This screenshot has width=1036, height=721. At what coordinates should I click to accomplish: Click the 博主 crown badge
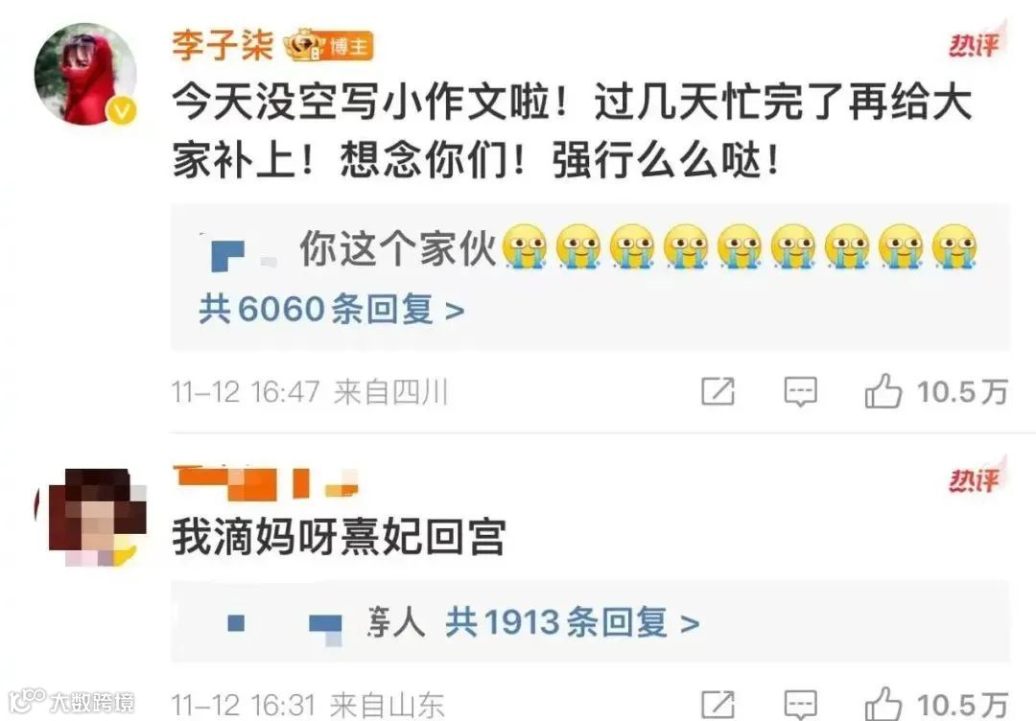pyautogui.click(x=328, y=46)
